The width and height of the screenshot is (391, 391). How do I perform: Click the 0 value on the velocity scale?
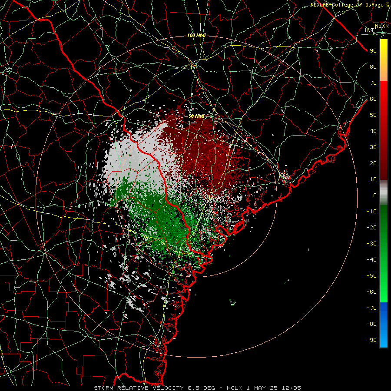[375, 195]
